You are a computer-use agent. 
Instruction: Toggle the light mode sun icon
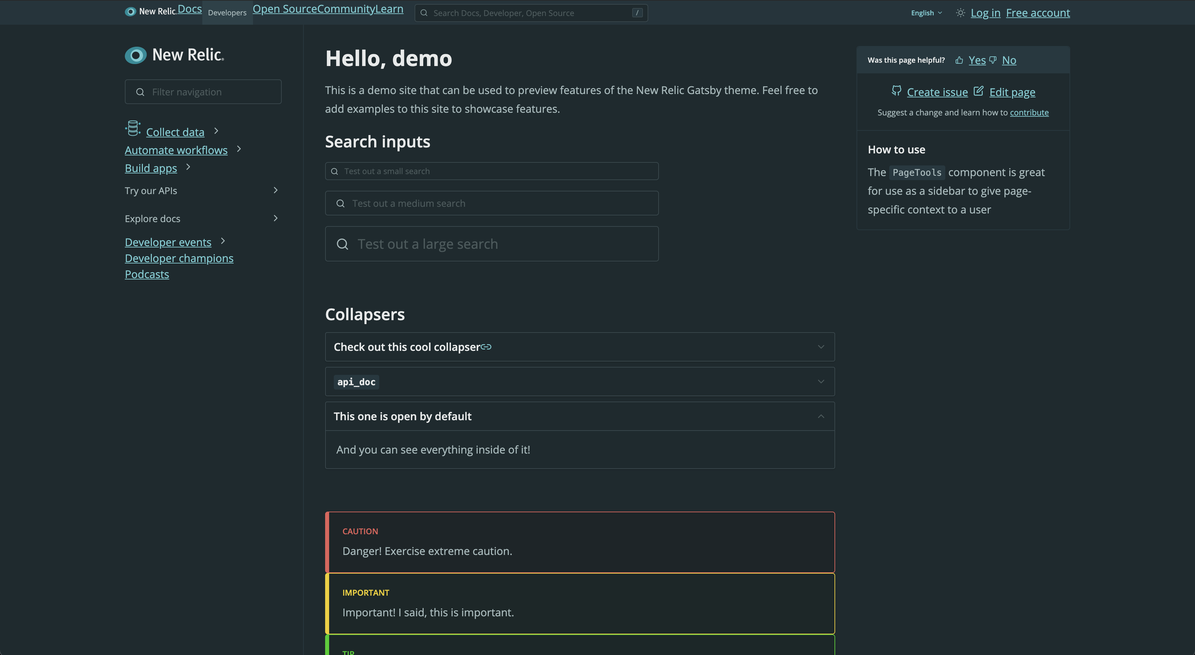click(960, 13)
